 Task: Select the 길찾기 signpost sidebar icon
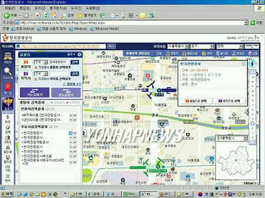8,104
